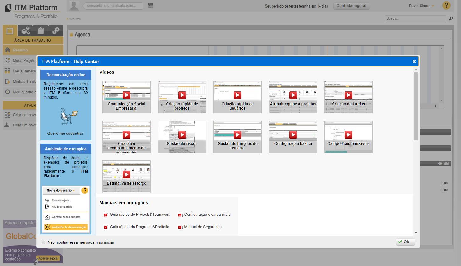Select the clipboard tab icon
Image resolution: width=461 pixels, height=266 pixels.
click(40, 31)
